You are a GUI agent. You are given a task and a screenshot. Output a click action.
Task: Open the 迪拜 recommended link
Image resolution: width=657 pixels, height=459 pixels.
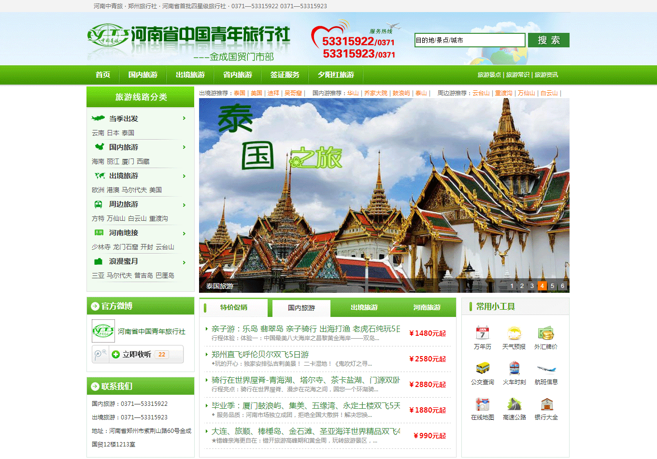[x=273, y=93]
